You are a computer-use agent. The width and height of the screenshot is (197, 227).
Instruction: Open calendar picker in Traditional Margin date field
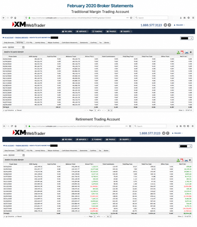[x=23, y=47]
